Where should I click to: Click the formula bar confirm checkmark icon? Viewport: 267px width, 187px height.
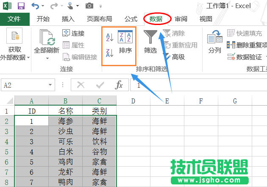point(100,85)
